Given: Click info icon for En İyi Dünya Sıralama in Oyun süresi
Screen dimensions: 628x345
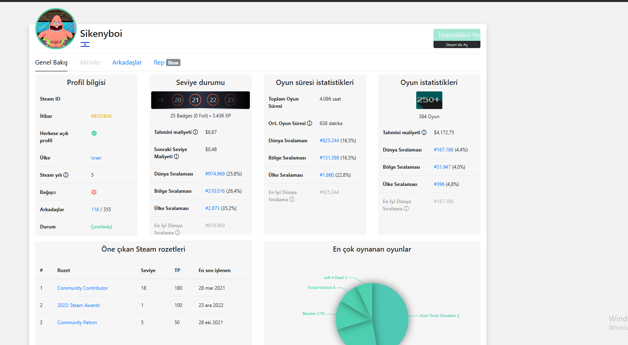Looking at the screenshot, I should pyautogui.click(x=292, y=200).
